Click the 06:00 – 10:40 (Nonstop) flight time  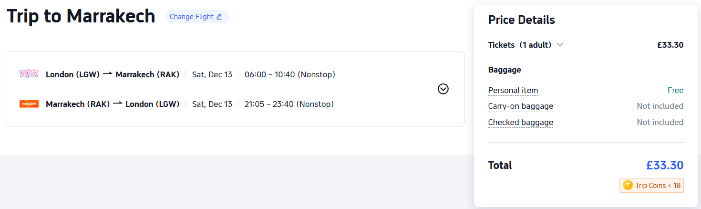(x=289, y=74)
